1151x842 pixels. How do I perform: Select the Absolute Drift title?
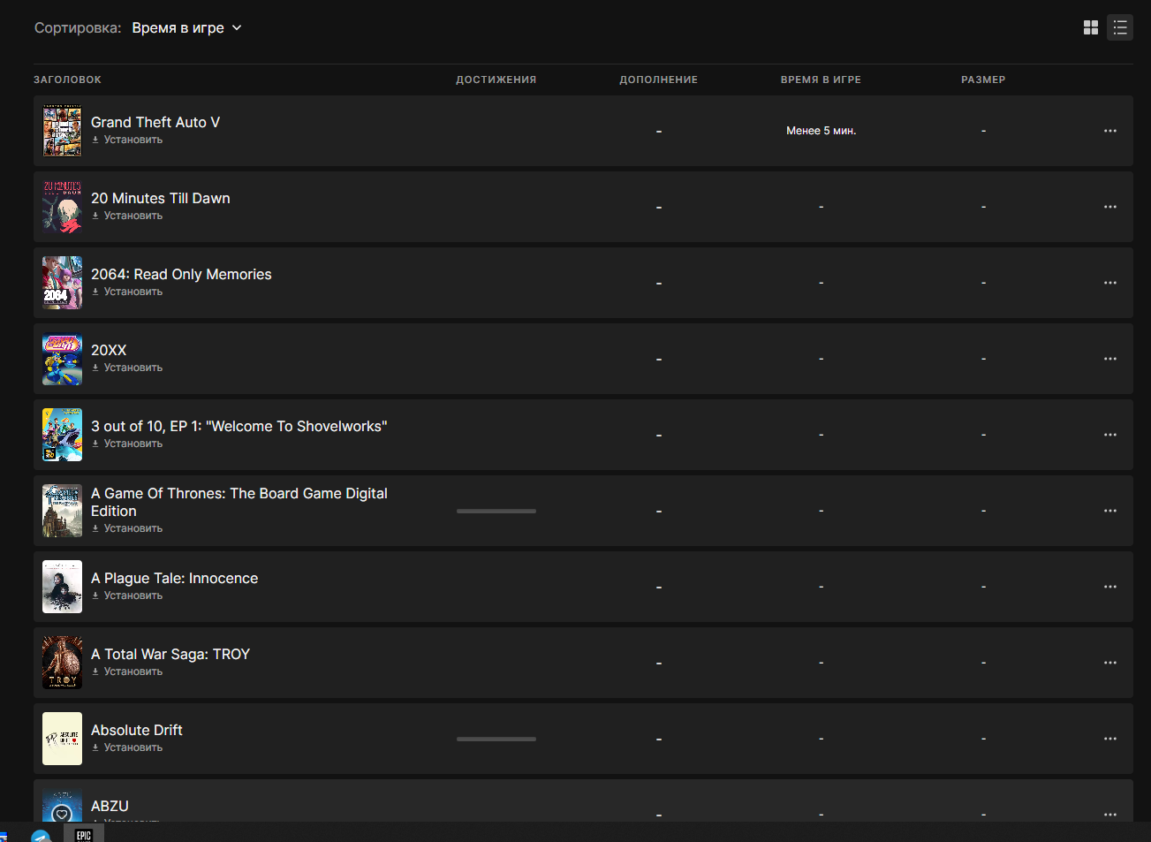coord(137,730)
